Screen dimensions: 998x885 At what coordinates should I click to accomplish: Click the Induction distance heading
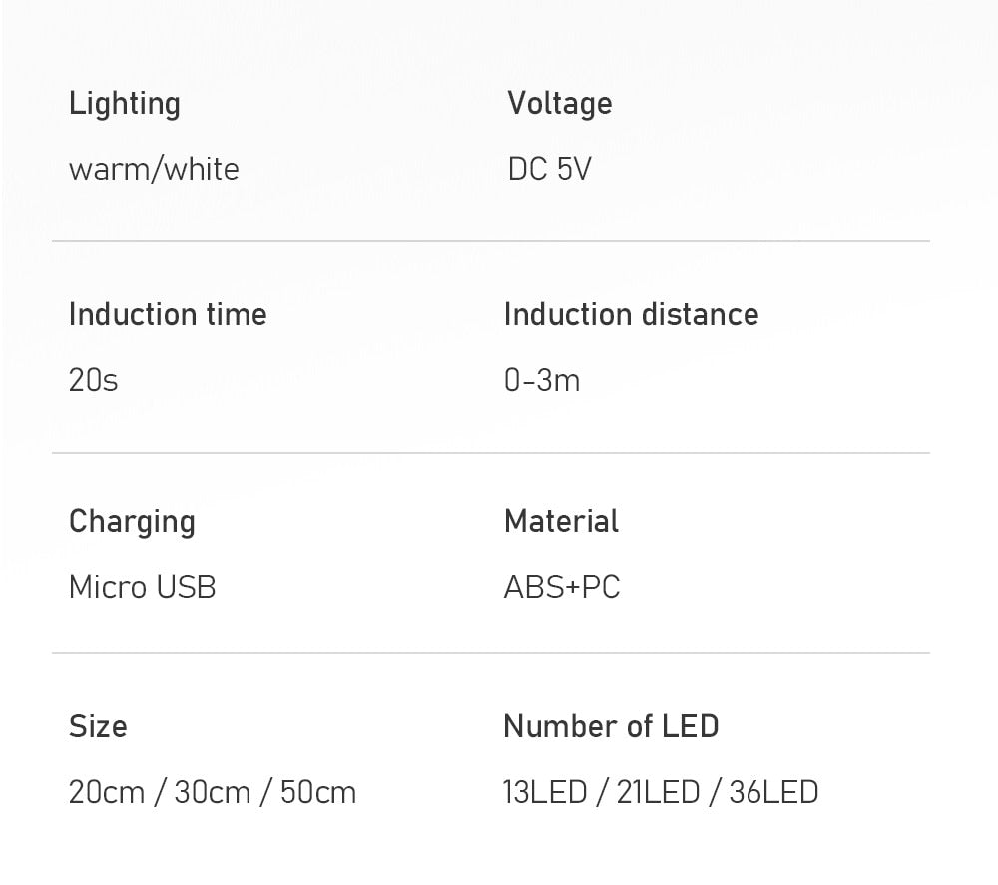(631, 315)
